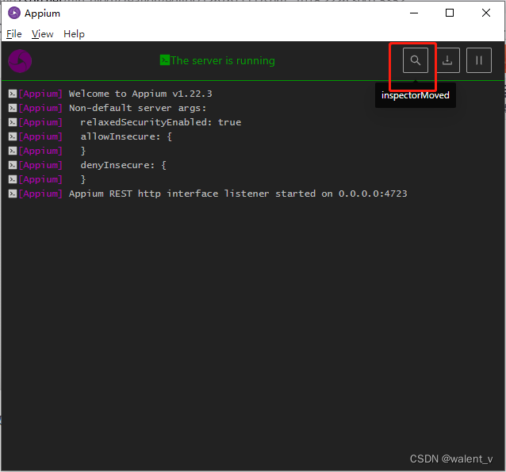Click 'The server is running' status text
The width and height of the screenshot is (506, 472).
coord(223,60)
